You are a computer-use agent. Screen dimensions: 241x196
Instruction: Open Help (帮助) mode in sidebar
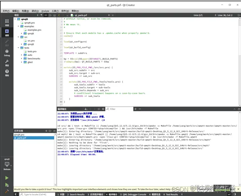(7, 73)
